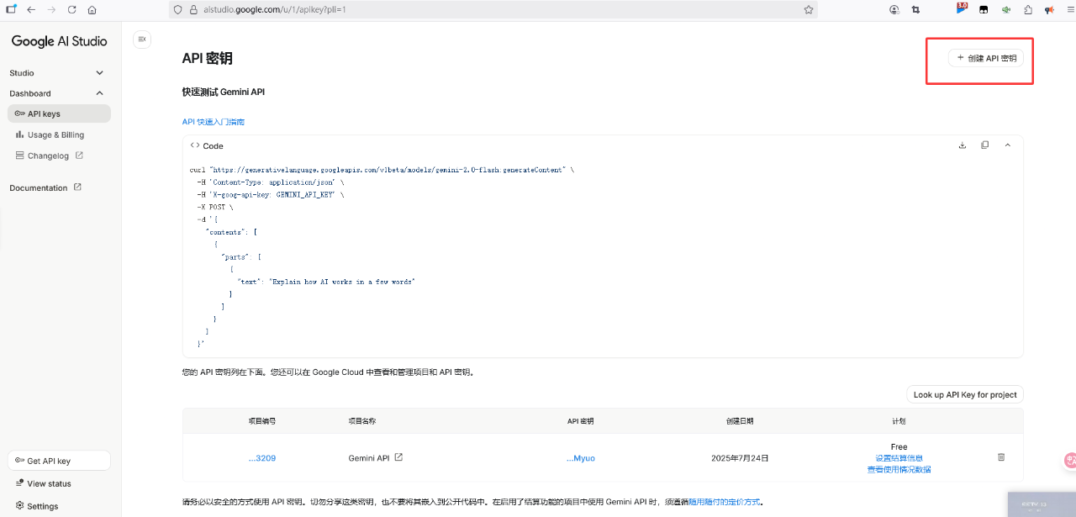Copy the curl code snippet
Viewport: 1076px width, 517px height.
[985, 145]
